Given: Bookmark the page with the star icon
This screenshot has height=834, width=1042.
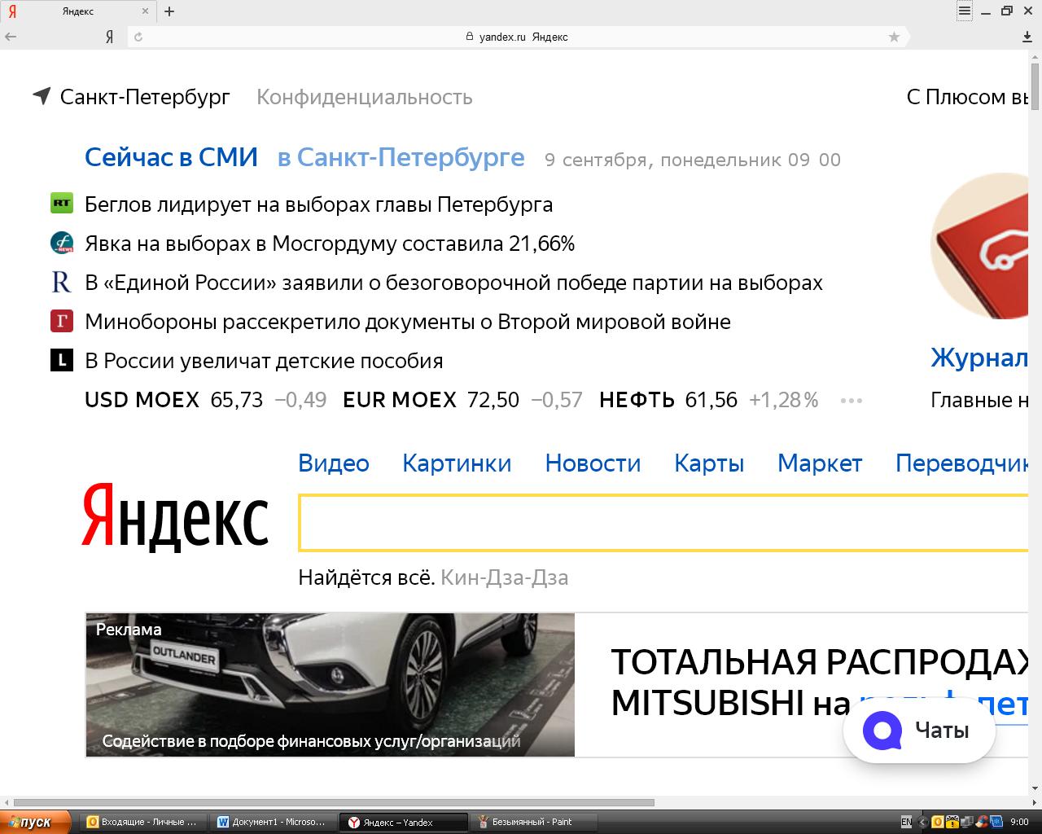Looking at the screenshot, I should pyautogui.click(x=894, y=37).
